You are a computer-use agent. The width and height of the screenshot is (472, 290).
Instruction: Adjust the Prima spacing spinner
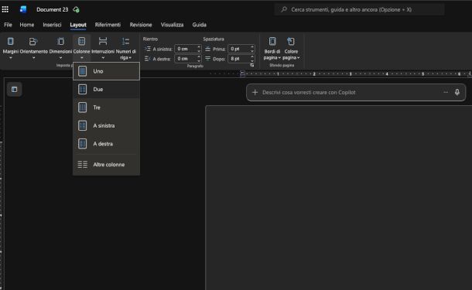(252, 49)
